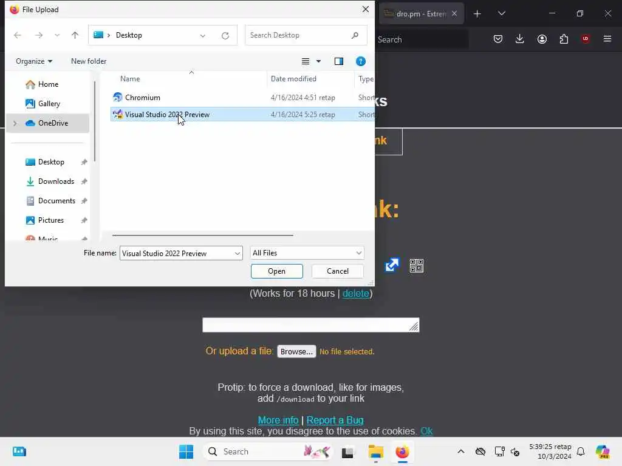Sort by Type column
622x466 pixels.
click(x=366, y=79)
